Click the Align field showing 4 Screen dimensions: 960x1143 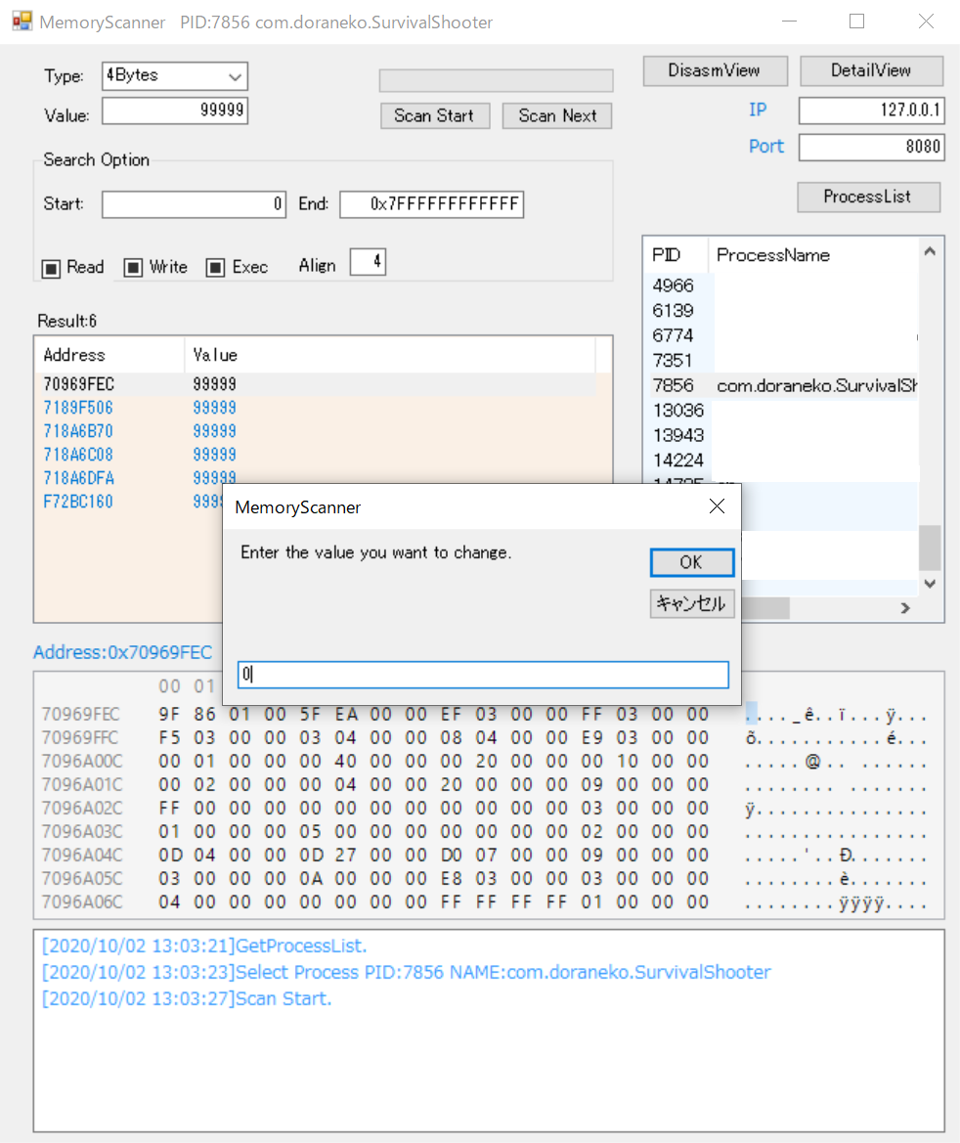(368, 262)
